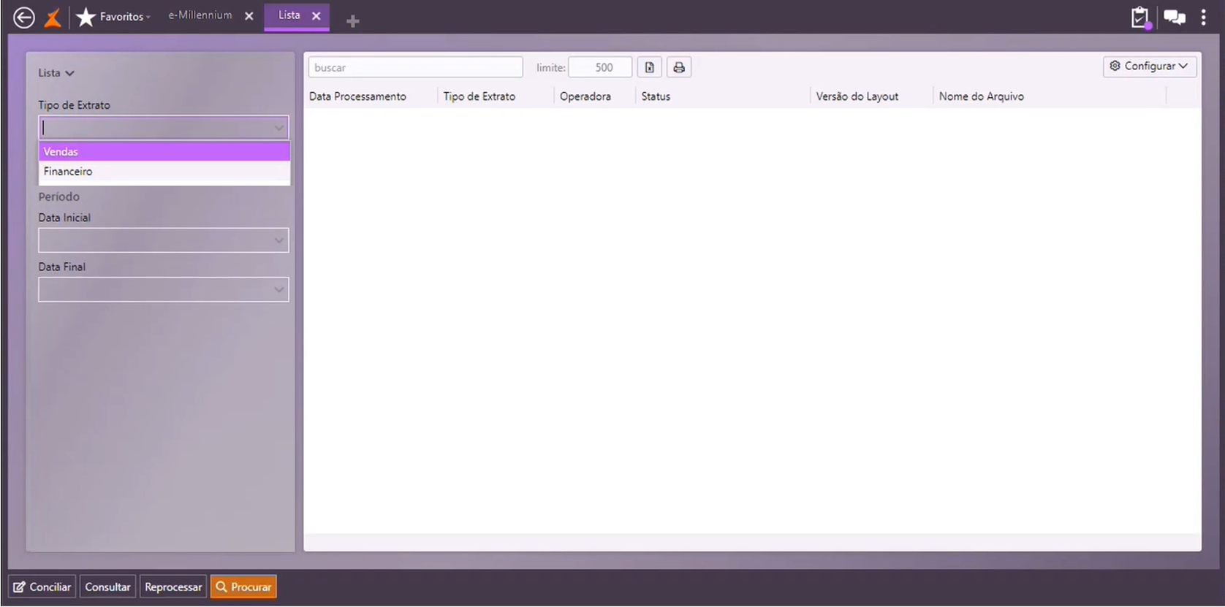Sort by Operadora column header
Screen dimensions: 1225x607
click(585, 96)
